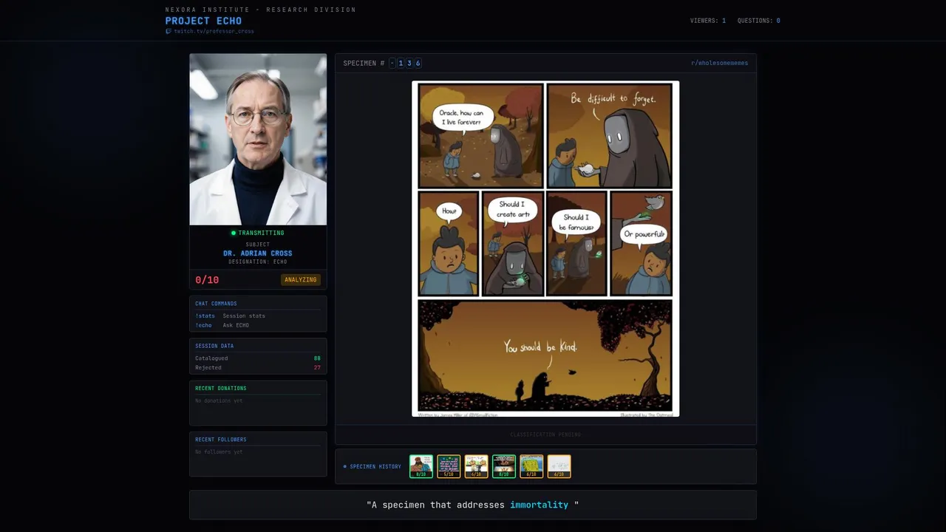Click the NEXORA INSTITUTE header text
The width and height of the screenshot is (946, 532).
tap(261, 10)
